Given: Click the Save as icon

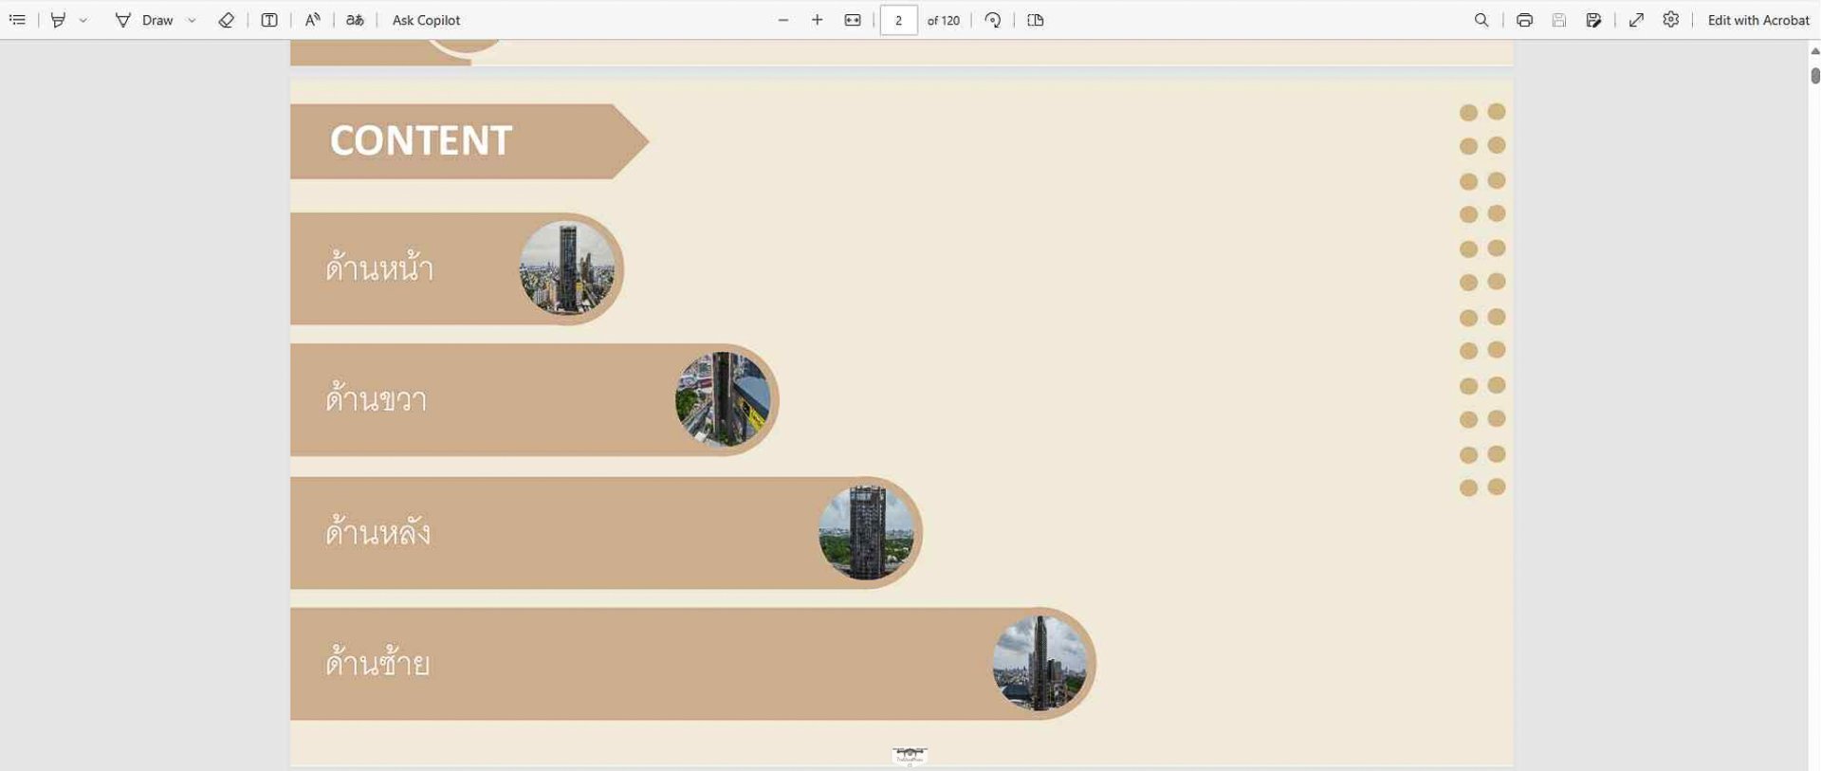Looking at the screenshot, I should [x=1594, y=20].
